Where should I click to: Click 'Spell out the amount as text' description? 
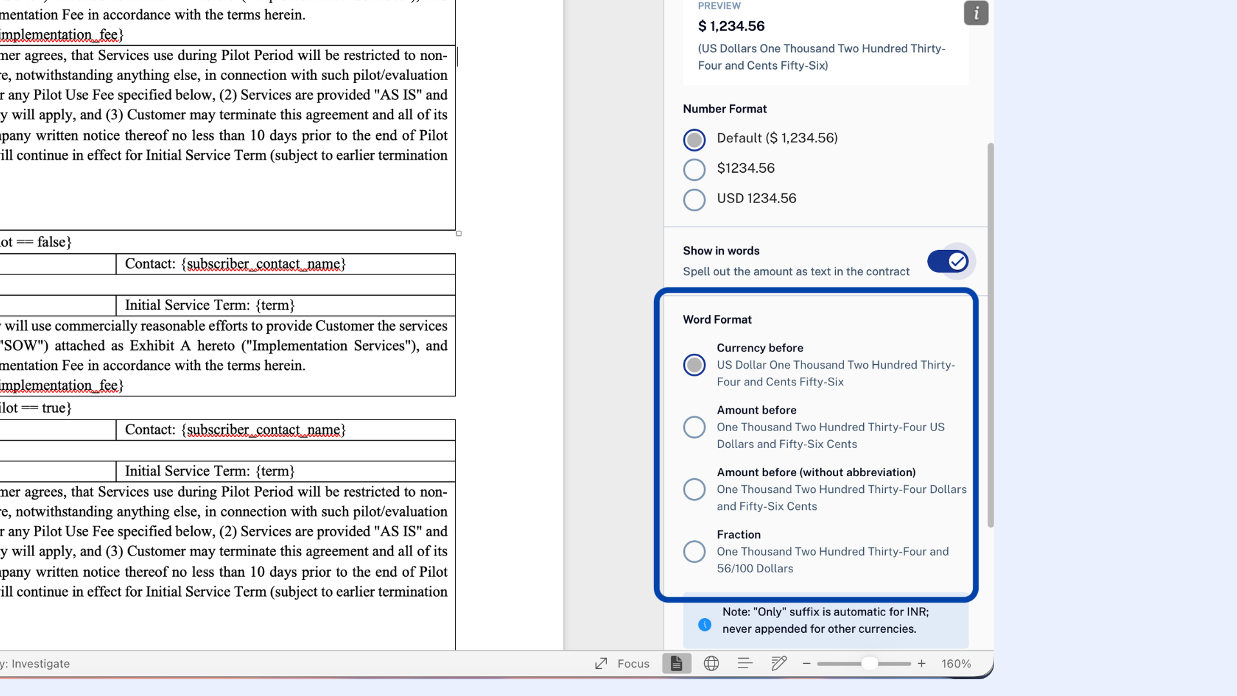(x=796, y=272)
